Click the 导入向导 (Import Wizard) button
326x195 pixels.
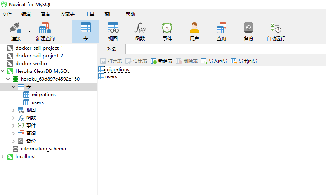click(x=214, y=61)
